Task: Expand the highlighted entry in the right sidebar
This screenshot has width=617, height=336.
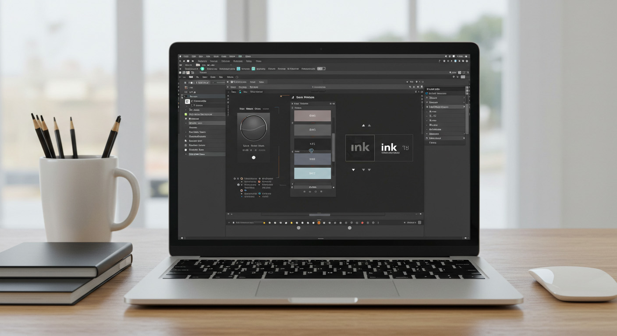Action: click(x=464, y=107)
